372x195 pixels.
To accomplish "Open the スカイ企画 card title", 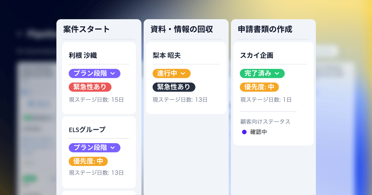I will coord(257,56).
